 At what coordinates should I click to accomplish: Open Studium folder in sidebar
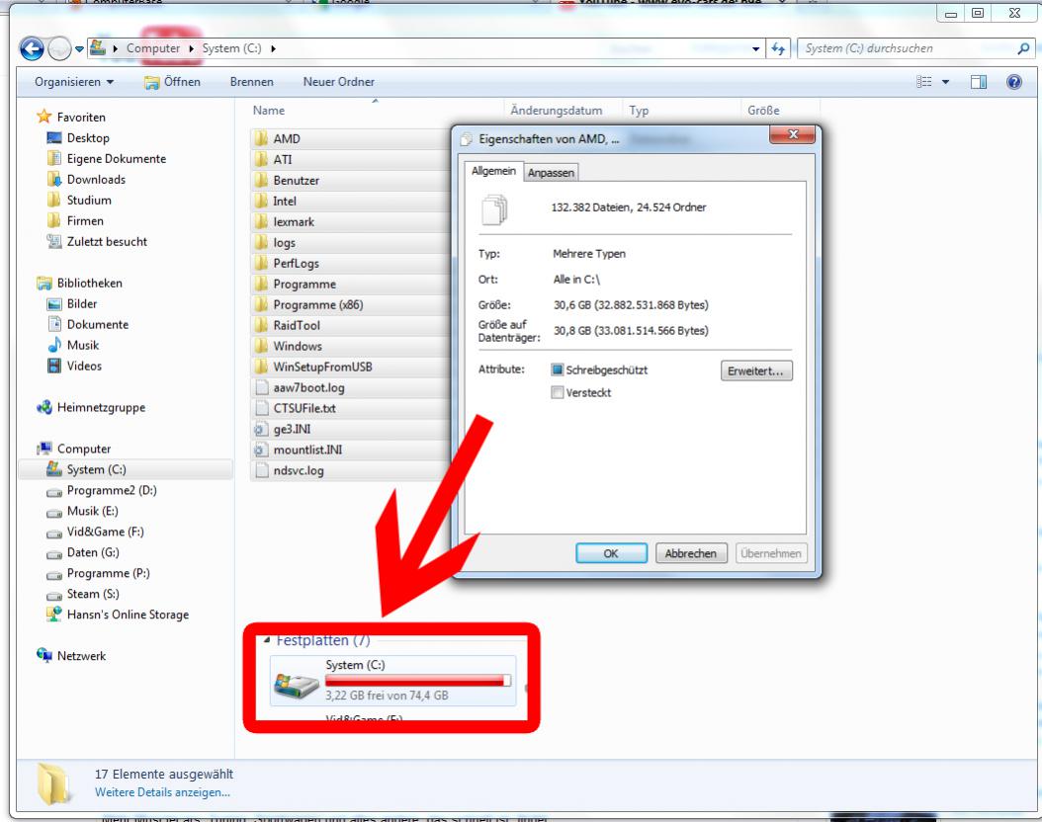[88, 200]
